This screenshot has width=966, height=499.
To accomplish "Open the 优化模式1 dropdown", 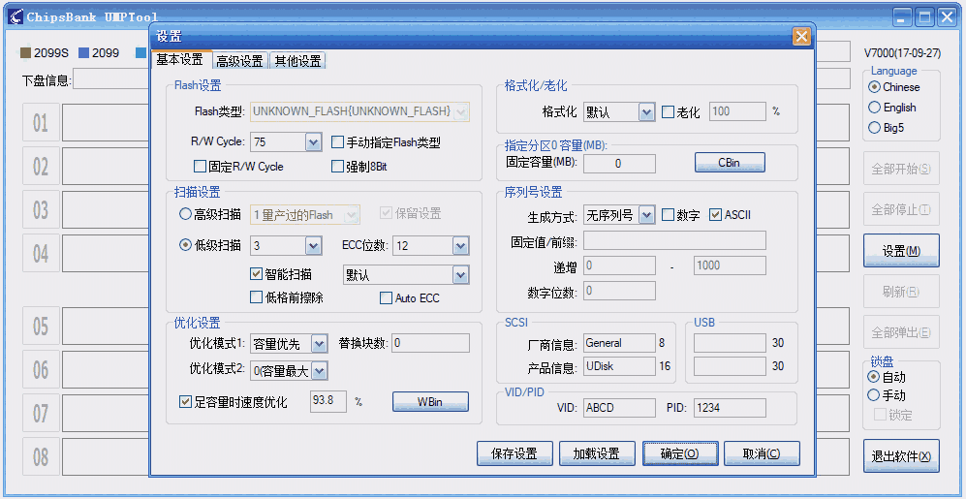I will click(x=319, y=343).
